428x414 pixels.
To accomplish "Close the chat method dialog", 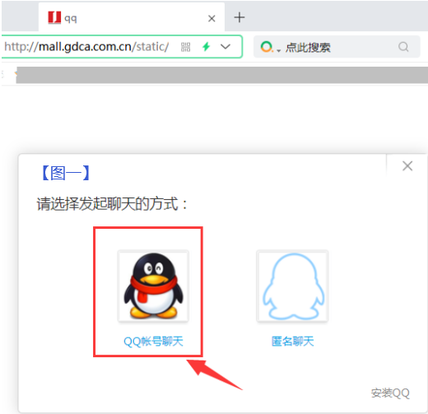I will tap(407, 166).
